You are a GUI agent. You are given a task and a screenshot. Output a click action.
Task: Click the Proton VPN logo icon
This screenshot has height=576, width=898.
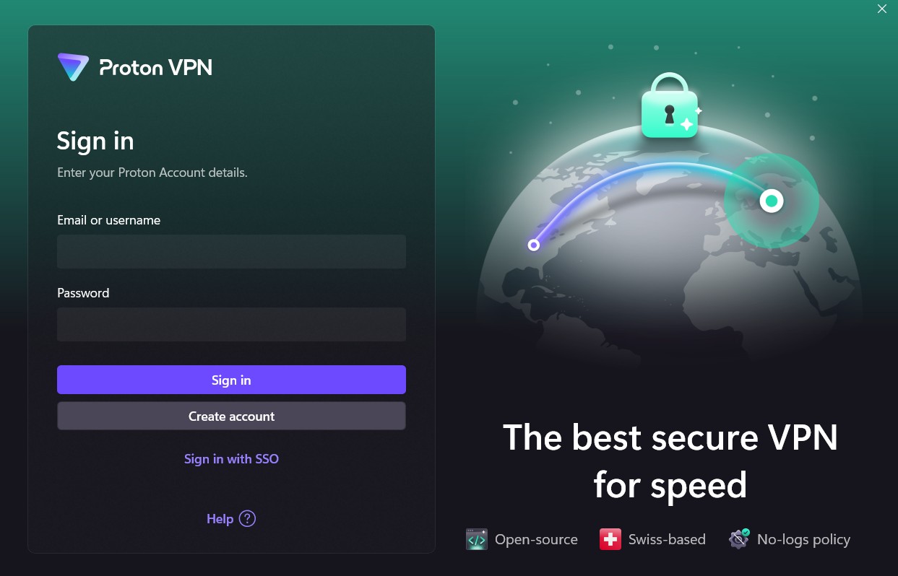[73, 66]
